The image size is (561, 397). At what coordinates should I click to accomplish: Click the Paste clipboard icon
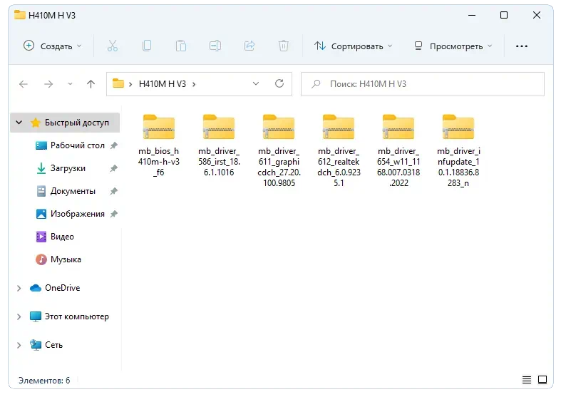[181, 46]
